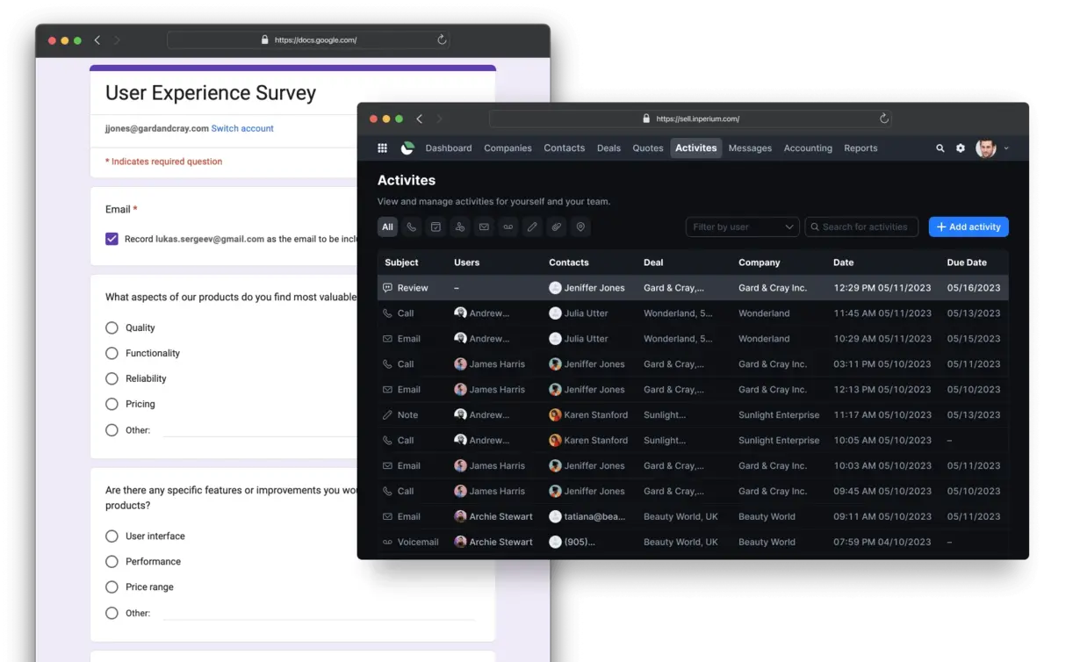The height and width of the screenshot is (662, 1080).
Task: Filter activities by email envelope icon
Action: pos(484,227)
